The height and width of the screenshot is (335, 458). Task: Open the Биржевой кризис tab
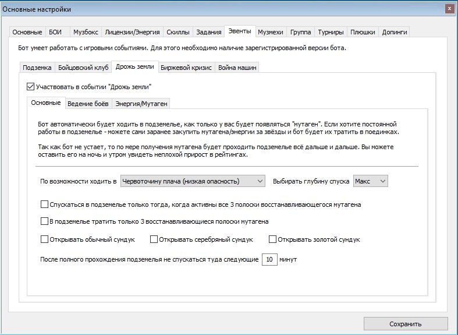pyautogui.click(x=186, y=68)
